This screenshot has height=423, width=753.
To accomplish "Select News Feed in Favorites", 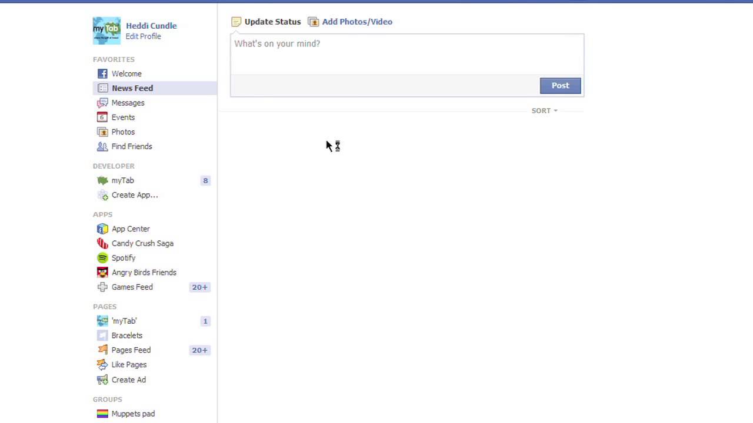I will point(132,88).
